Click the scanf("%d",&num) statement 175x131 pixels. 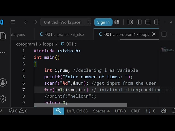click(x=66, y=83)
